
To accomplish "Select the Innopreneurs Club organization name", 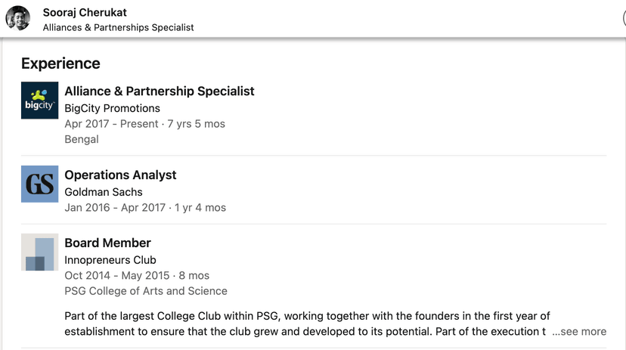I will [110, 260].
